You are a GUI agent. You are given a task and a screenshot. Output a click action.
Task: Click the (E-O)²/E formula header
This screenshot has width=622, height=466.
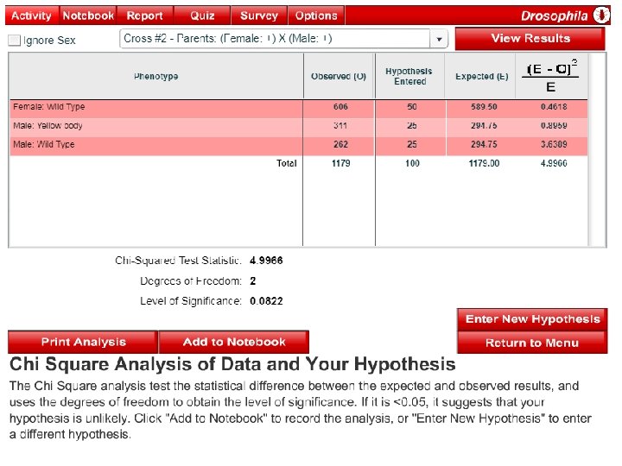(x=550, y=75)
